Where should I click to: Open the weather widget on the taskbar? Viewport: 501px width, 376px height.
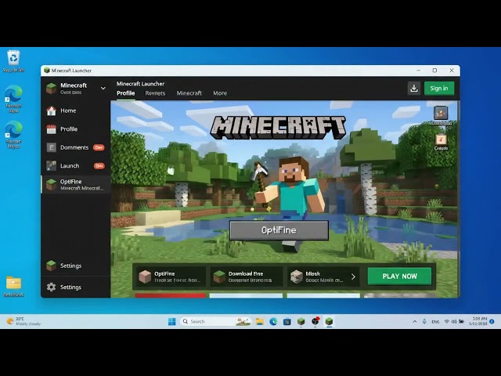[x=23, y=321]
